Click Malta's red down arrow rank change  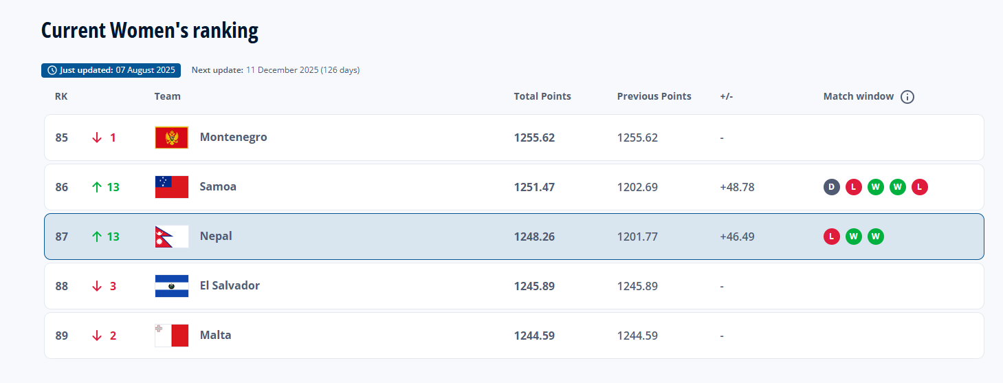coord(97,336)
